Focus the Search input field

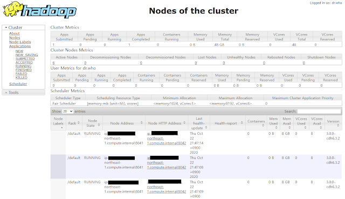pyautogui.click(x=319, y=112)
